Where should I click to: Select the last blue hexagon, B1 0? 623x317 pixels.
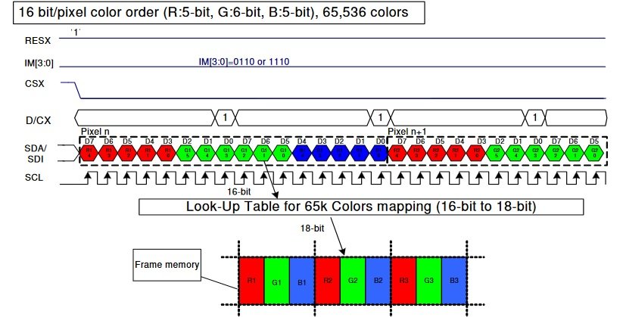(x=378, y=153)
